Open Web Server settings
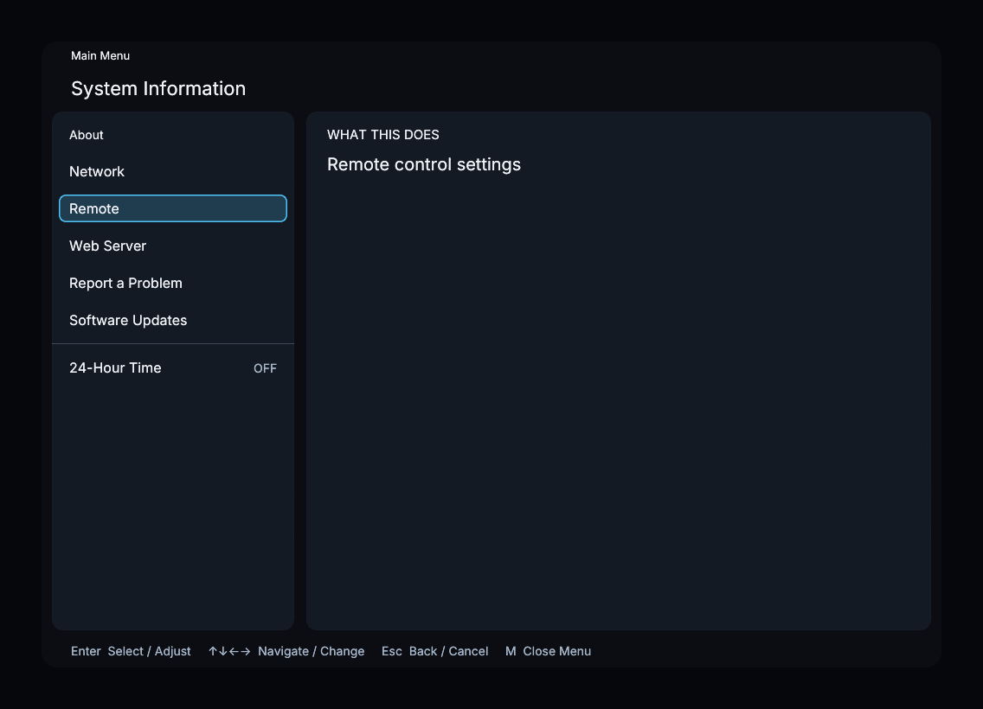Image resolution: width=983 pixels, height=709 pixels. [x=173, y=246]
